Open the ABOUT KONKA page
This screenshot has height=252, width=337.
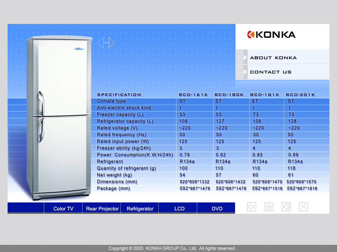tap(283, 57)
